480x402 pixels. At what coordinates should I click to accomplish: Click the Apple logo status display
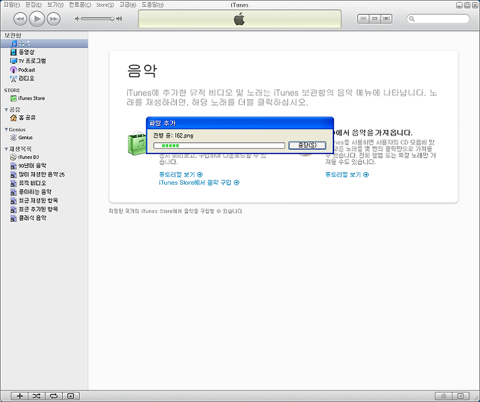click(x=239, y=19)
